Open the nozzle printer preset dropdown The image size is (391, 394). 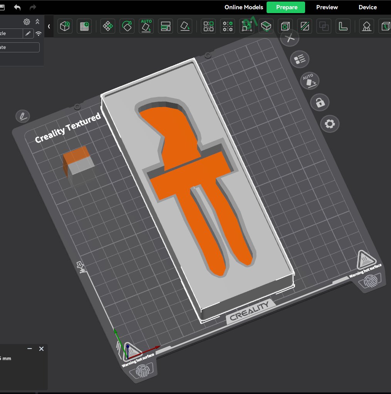[11, 34]
